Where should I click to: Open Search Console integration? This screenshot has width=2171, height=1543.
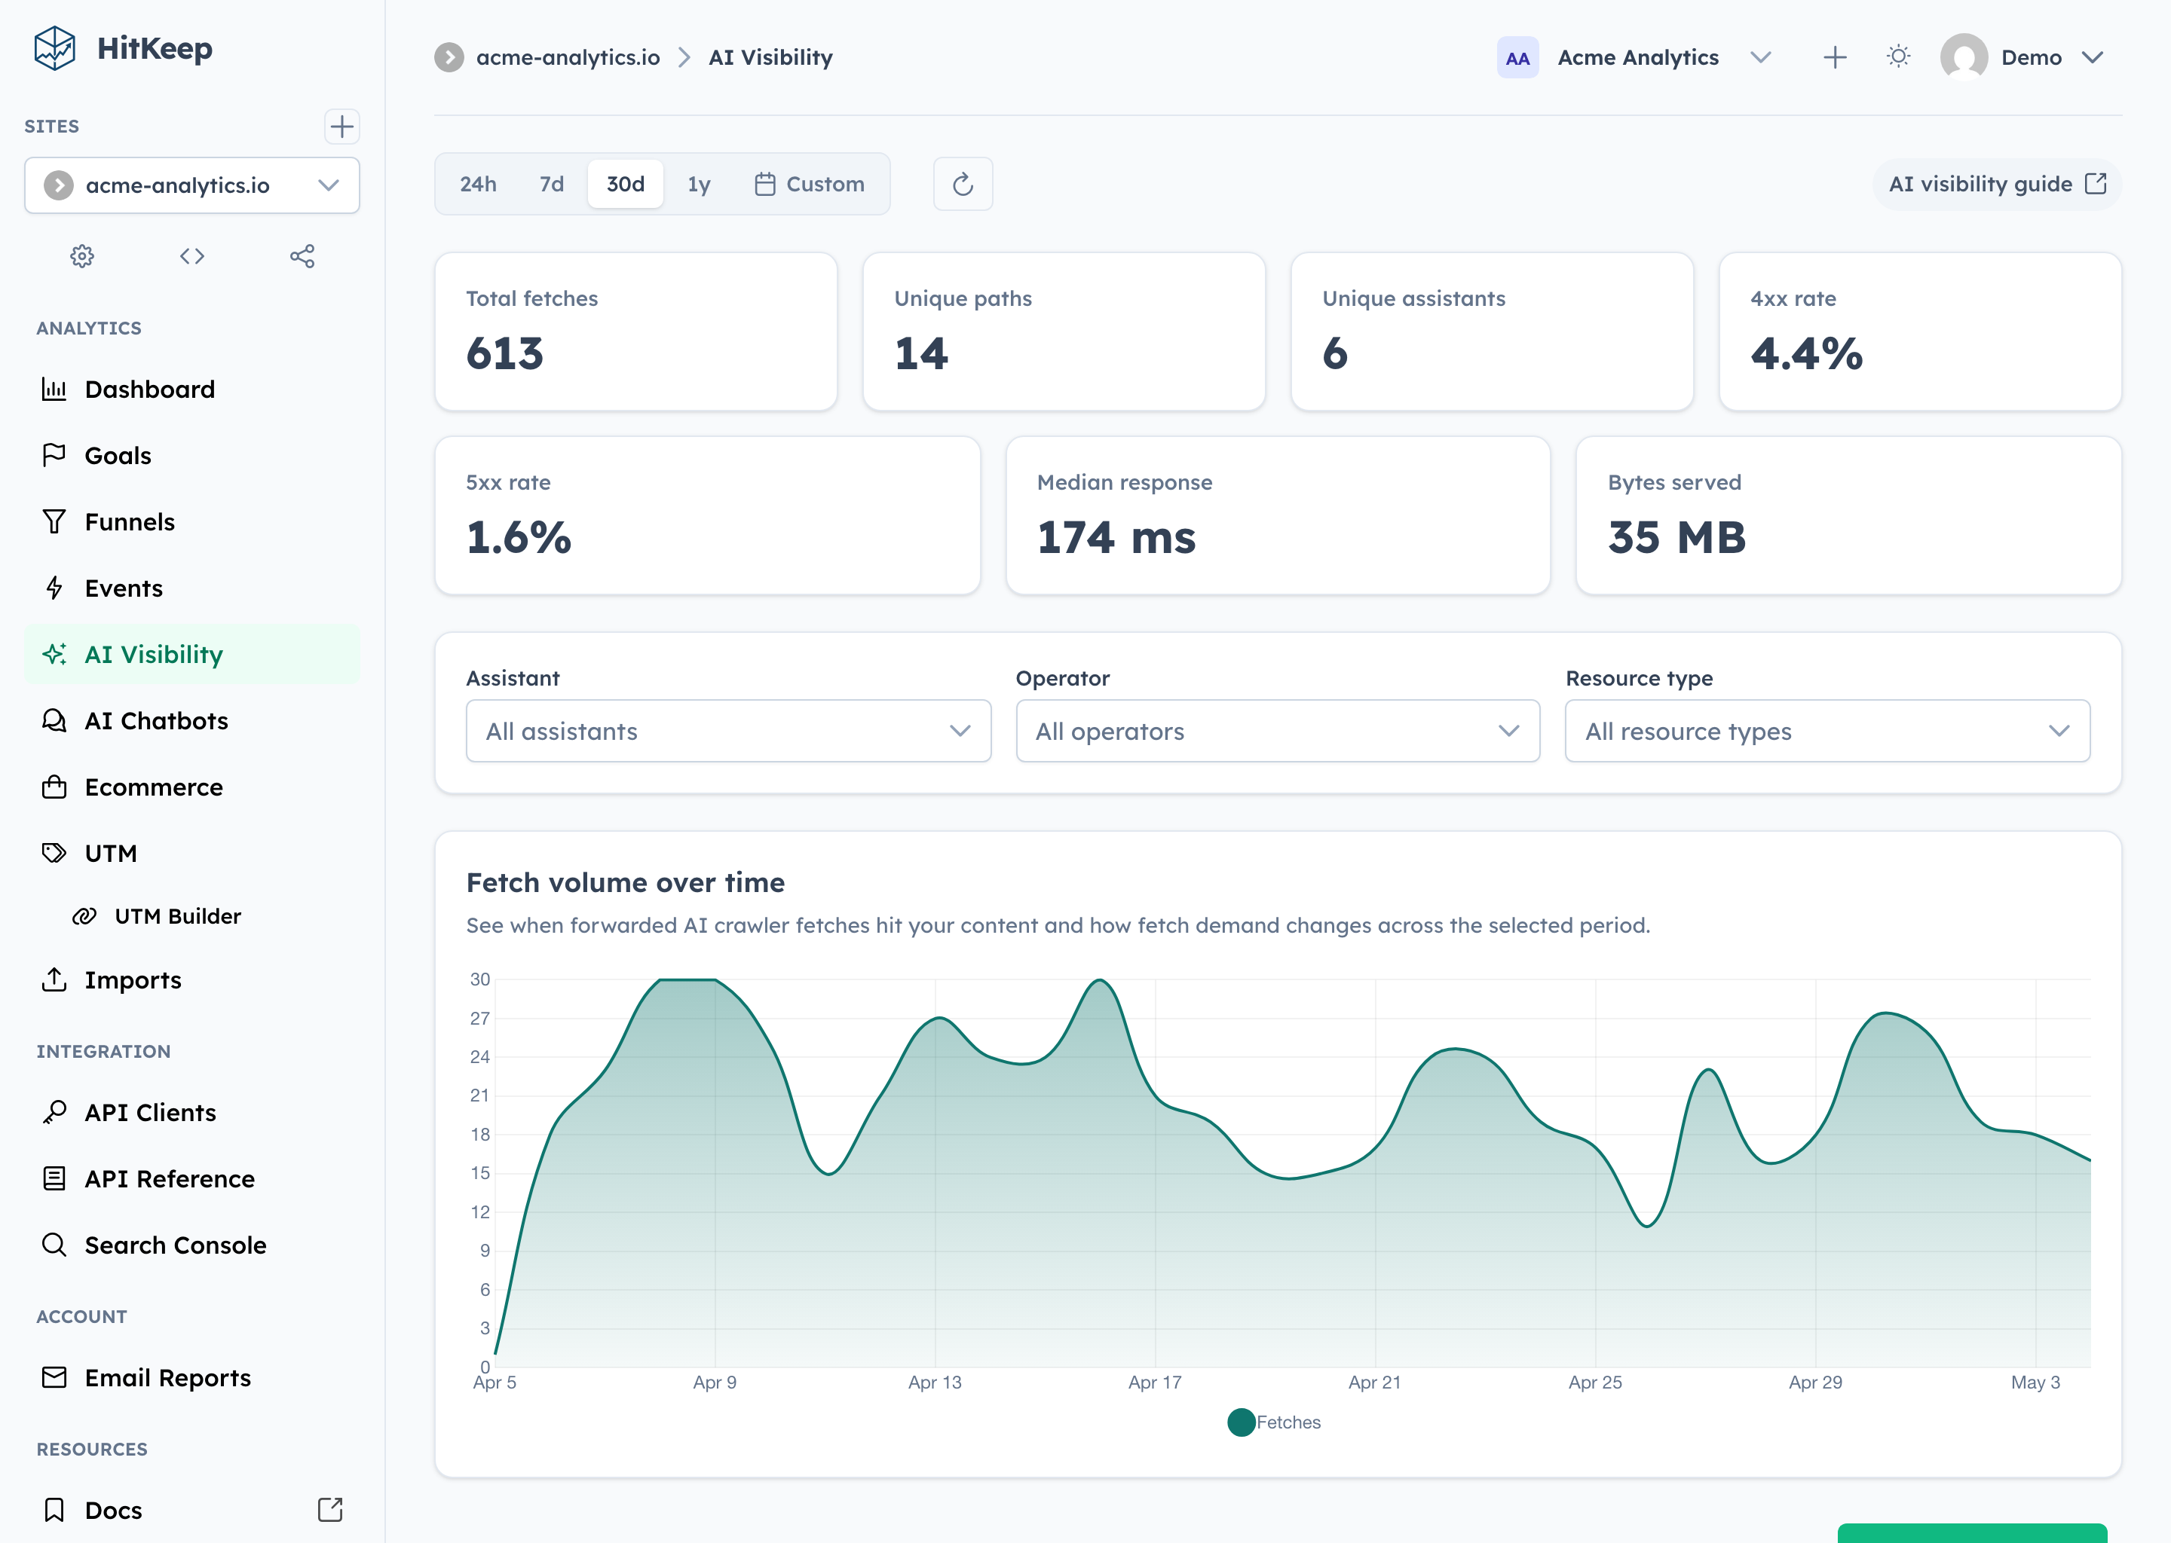pos(192,1245)
